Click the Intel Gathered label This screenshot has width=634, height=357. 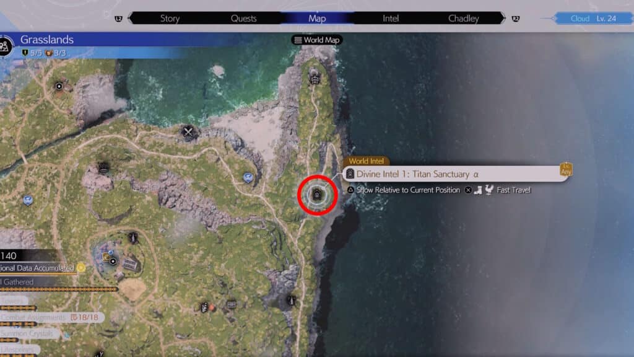coord(17,282)
